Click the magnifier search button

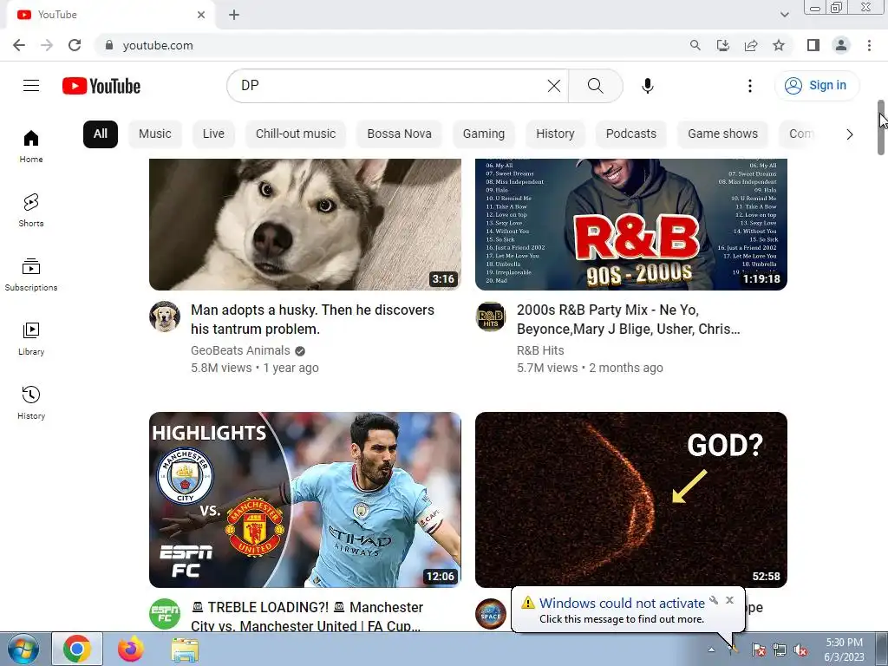coord(595,86)
